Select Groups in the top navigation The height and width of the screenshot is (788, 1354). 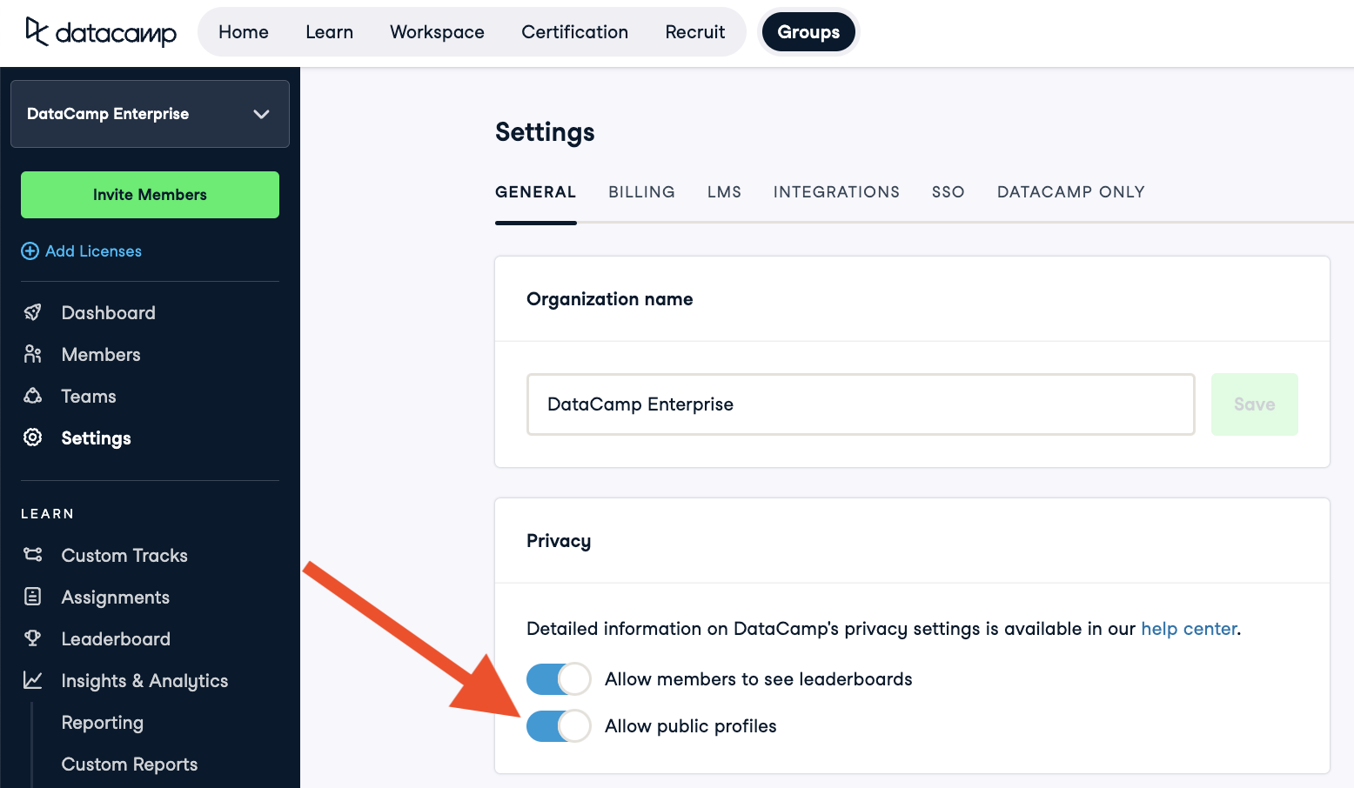pyautogui.click(x=808, y=32)
